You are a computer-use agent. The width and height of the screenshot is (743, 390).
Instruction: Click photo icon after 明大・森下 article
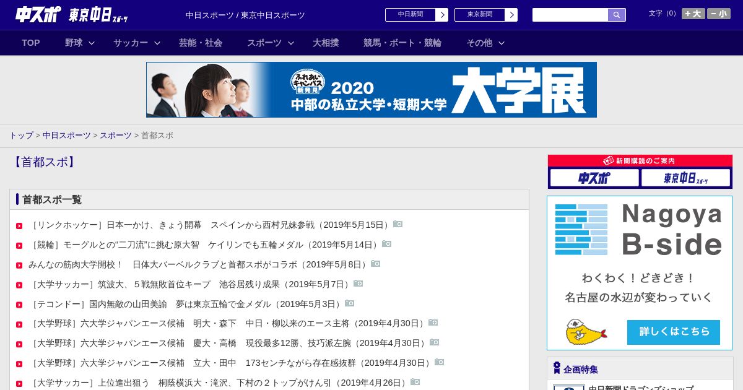coord(433,323)
